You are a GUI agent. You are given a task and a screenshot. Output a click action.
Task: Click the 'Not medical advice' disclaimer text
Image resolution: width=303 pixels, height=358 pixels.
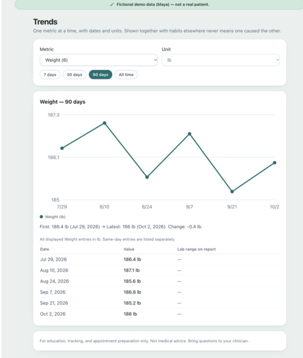[x=168, y=341]
